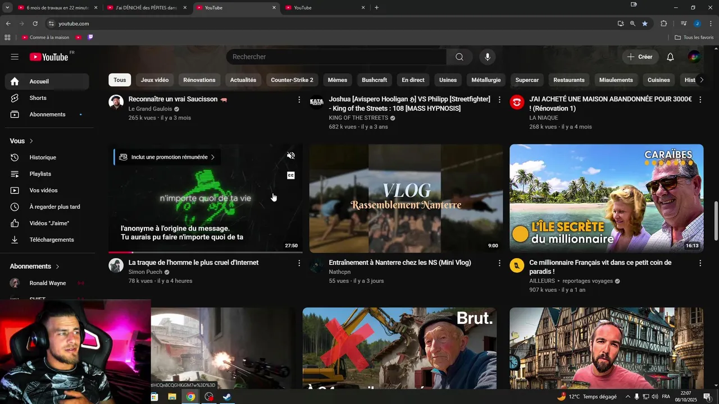Toggle microphone icon in system tray
Screen dimensions: 719x404
pos(636,397)
